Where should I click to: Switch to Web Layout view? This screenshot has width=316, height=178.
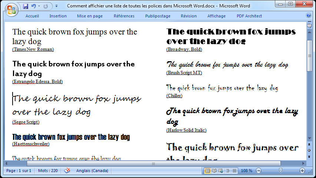point(221,171)
